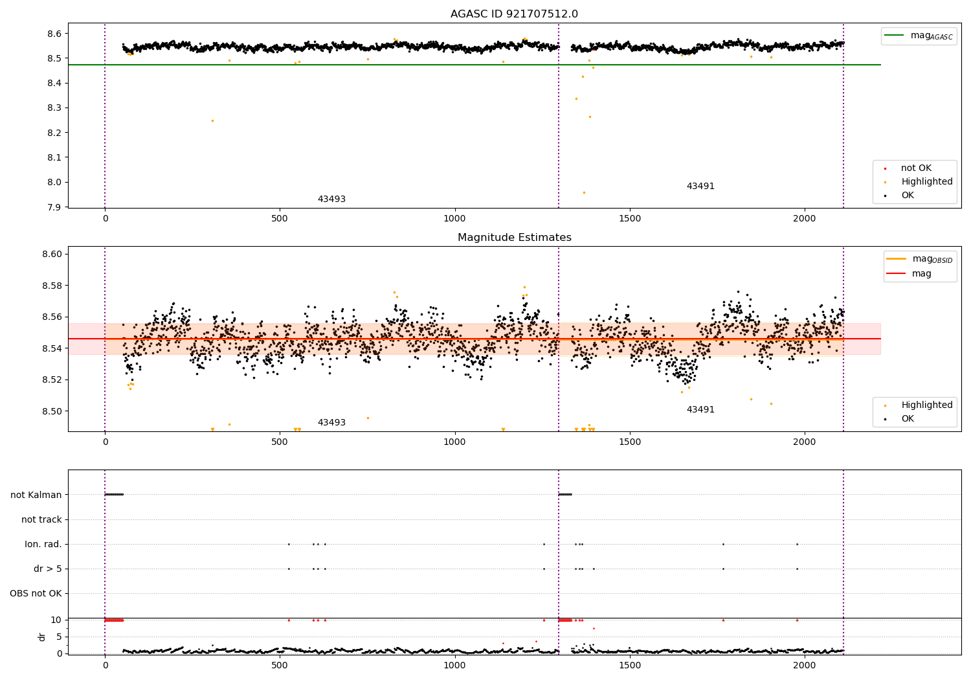This screenshot has height=680, width=971.
Task: Click the green mag AGASC line in top plot
Action: 474,65
